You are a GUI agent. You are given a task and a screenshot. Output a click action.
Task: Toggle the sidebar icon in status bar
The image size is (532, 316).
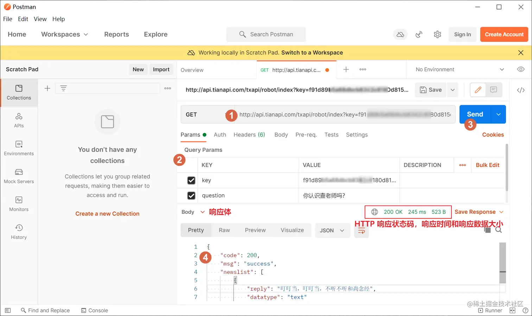click(x=8, y=310)
